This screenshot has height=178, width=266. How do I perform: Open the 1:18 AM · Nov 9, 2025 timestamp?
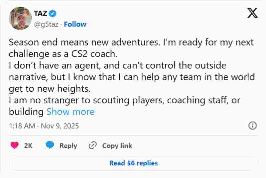pos(44,126)
